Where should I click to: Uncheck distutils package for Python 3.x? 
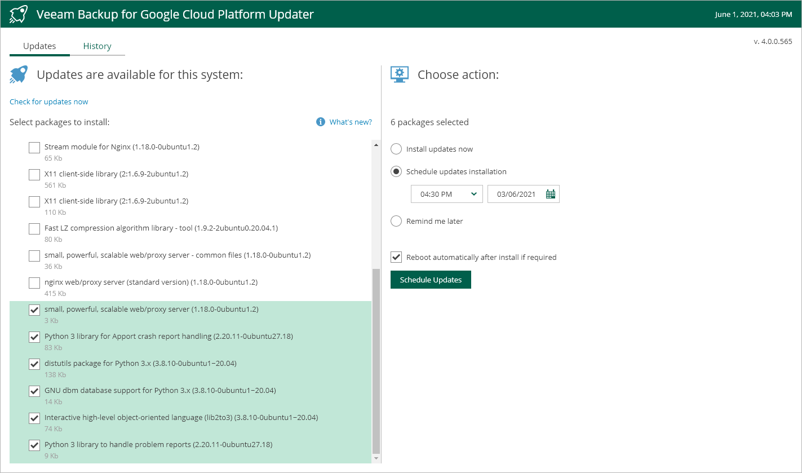coord(34,364)
